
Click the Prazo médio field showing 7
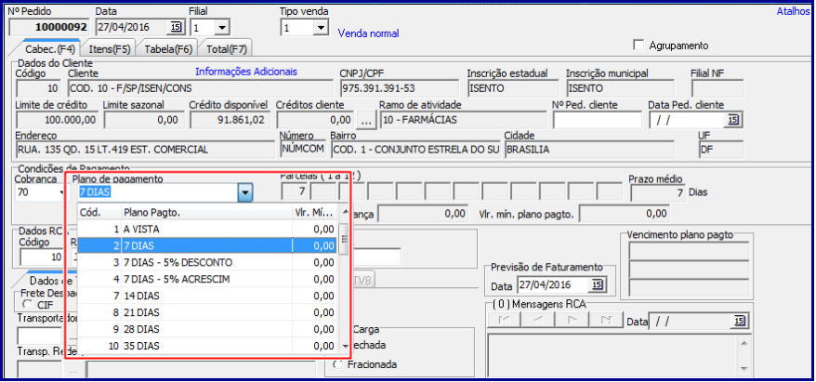[658, 193]
